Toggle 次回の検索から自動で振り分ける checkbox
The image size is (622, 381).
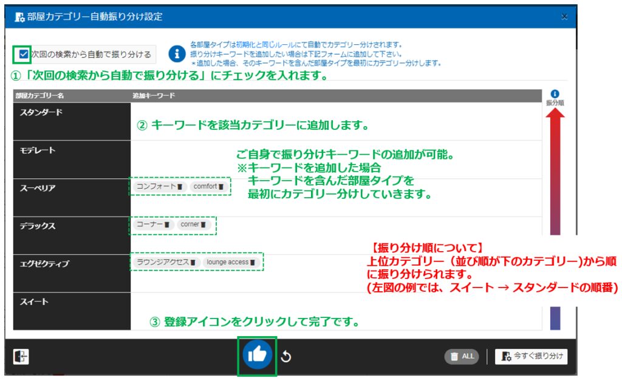tap(24, 55)
